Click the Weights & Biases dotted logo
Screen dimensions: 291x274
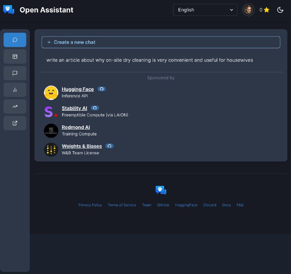(x=51, y=150)
